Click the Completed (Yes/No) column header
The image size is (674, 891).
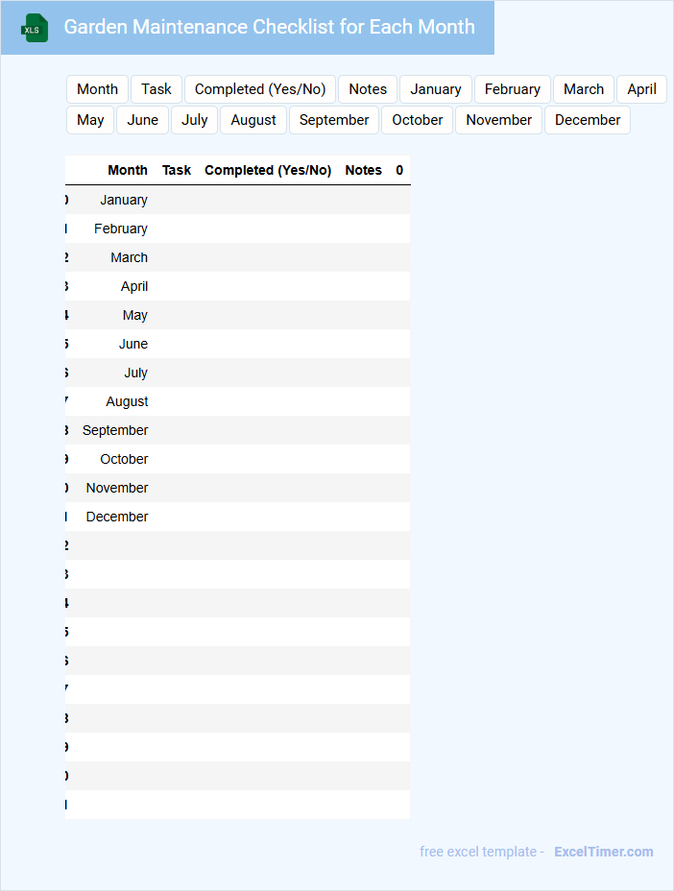pos(268,170)
